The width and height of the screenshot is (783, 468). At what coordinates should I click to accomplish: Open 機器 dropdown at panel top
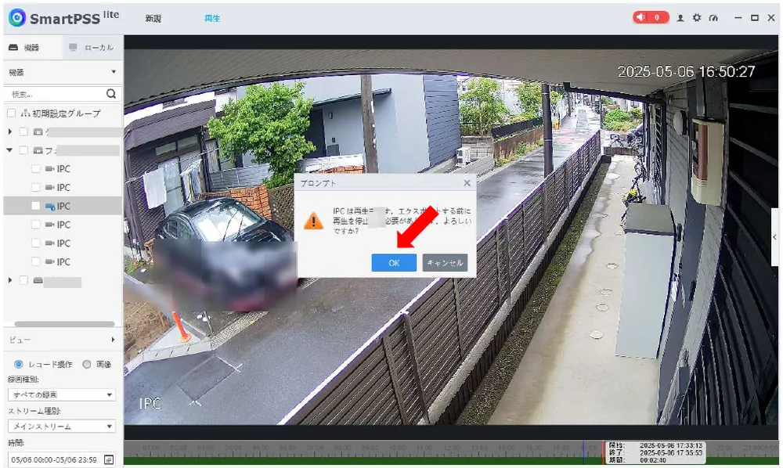coord(62,72)
